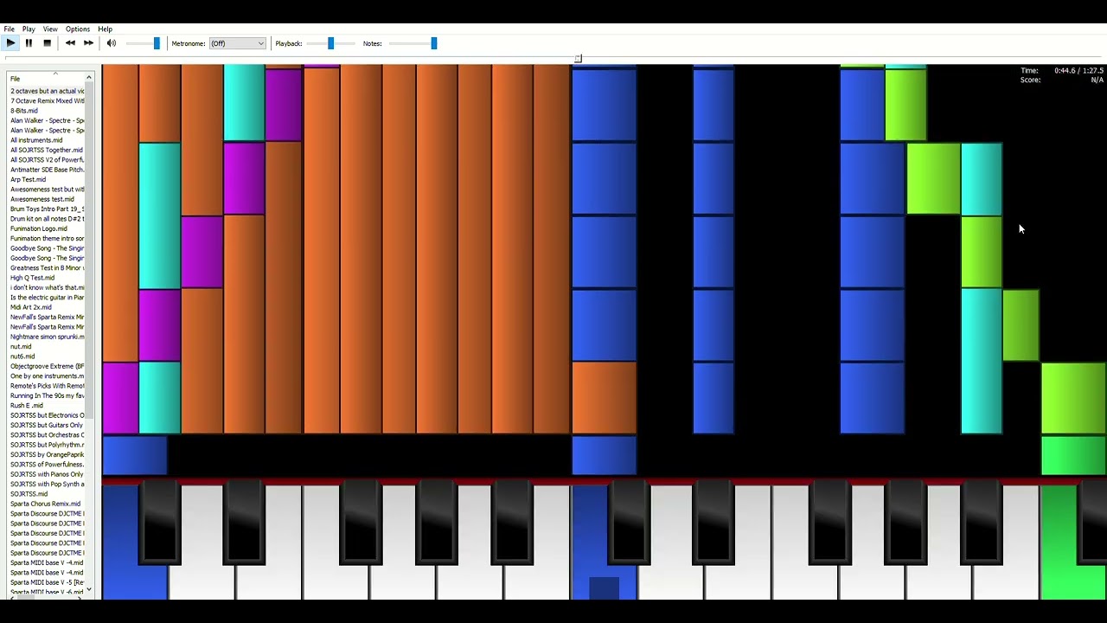Mute audio via the speaker icon

click(x=111, y=43)
